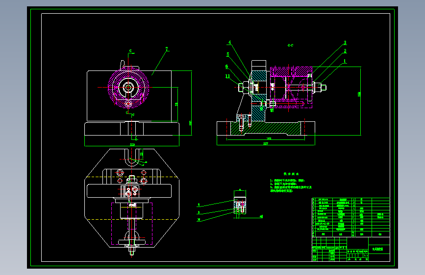This screenshot has width=425, height=275.
Task: Click part balloon number 6
Action: click(x=226, y=67)
